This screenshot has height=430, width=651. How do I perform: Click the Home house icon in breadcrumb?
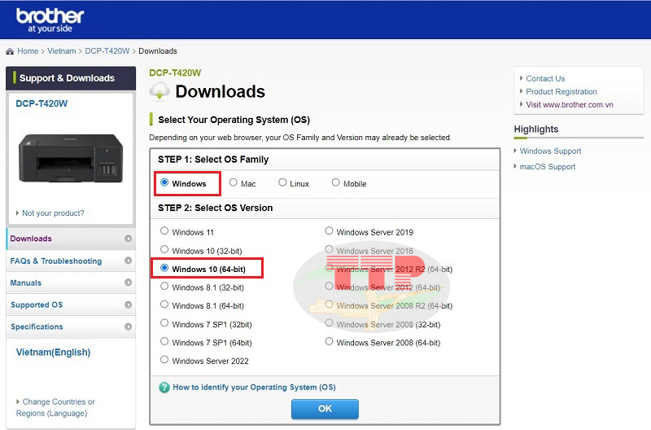pyautogui.click(x=10, y=51)
